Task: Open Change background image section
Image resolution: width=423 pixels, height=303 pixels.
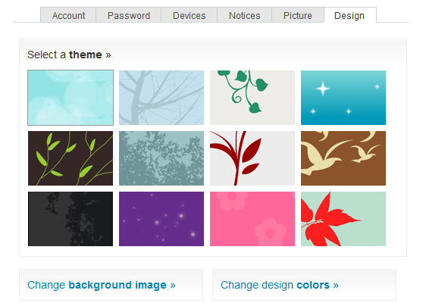Action: (102, 285)
